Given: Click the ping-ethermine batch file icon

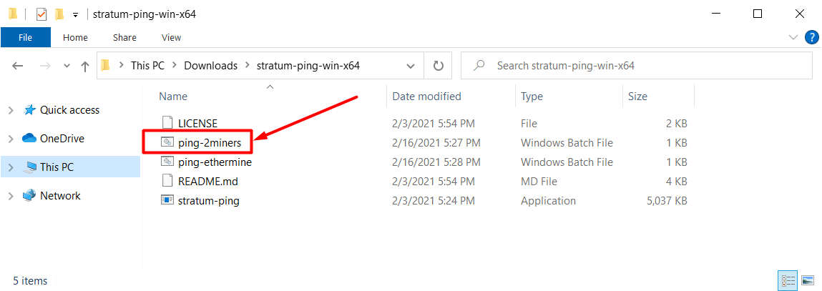Looking at the screenshot, I should click(167, 162).
